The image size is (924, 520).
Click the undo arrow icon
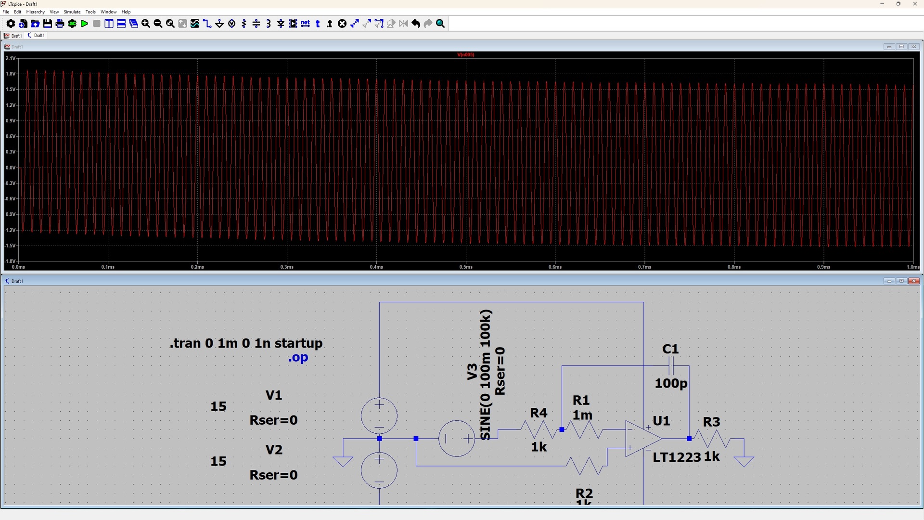[x=416, y=24]
